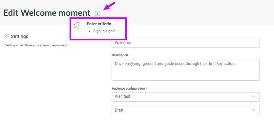Focus the Description text area
This screenshot has width=274, height=125.
tap(185, 70)
